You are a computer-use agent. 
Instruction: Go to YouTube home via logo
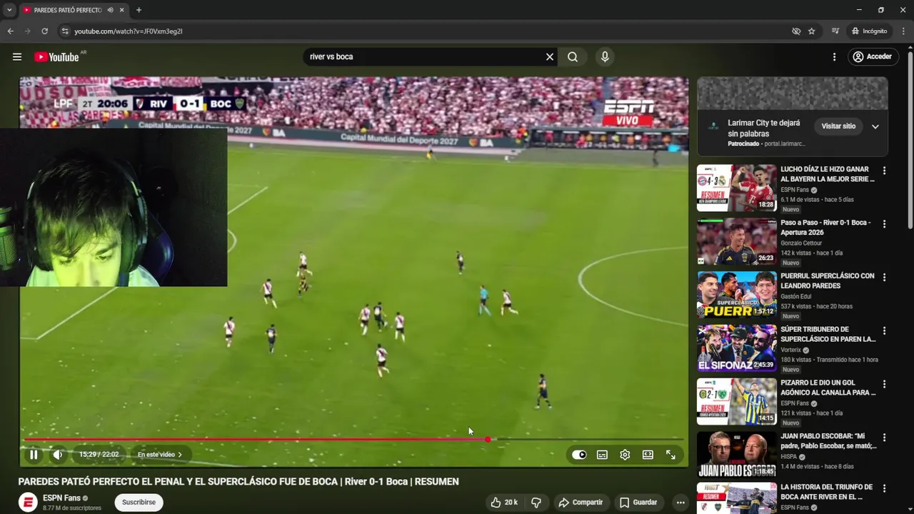point(56,57)
